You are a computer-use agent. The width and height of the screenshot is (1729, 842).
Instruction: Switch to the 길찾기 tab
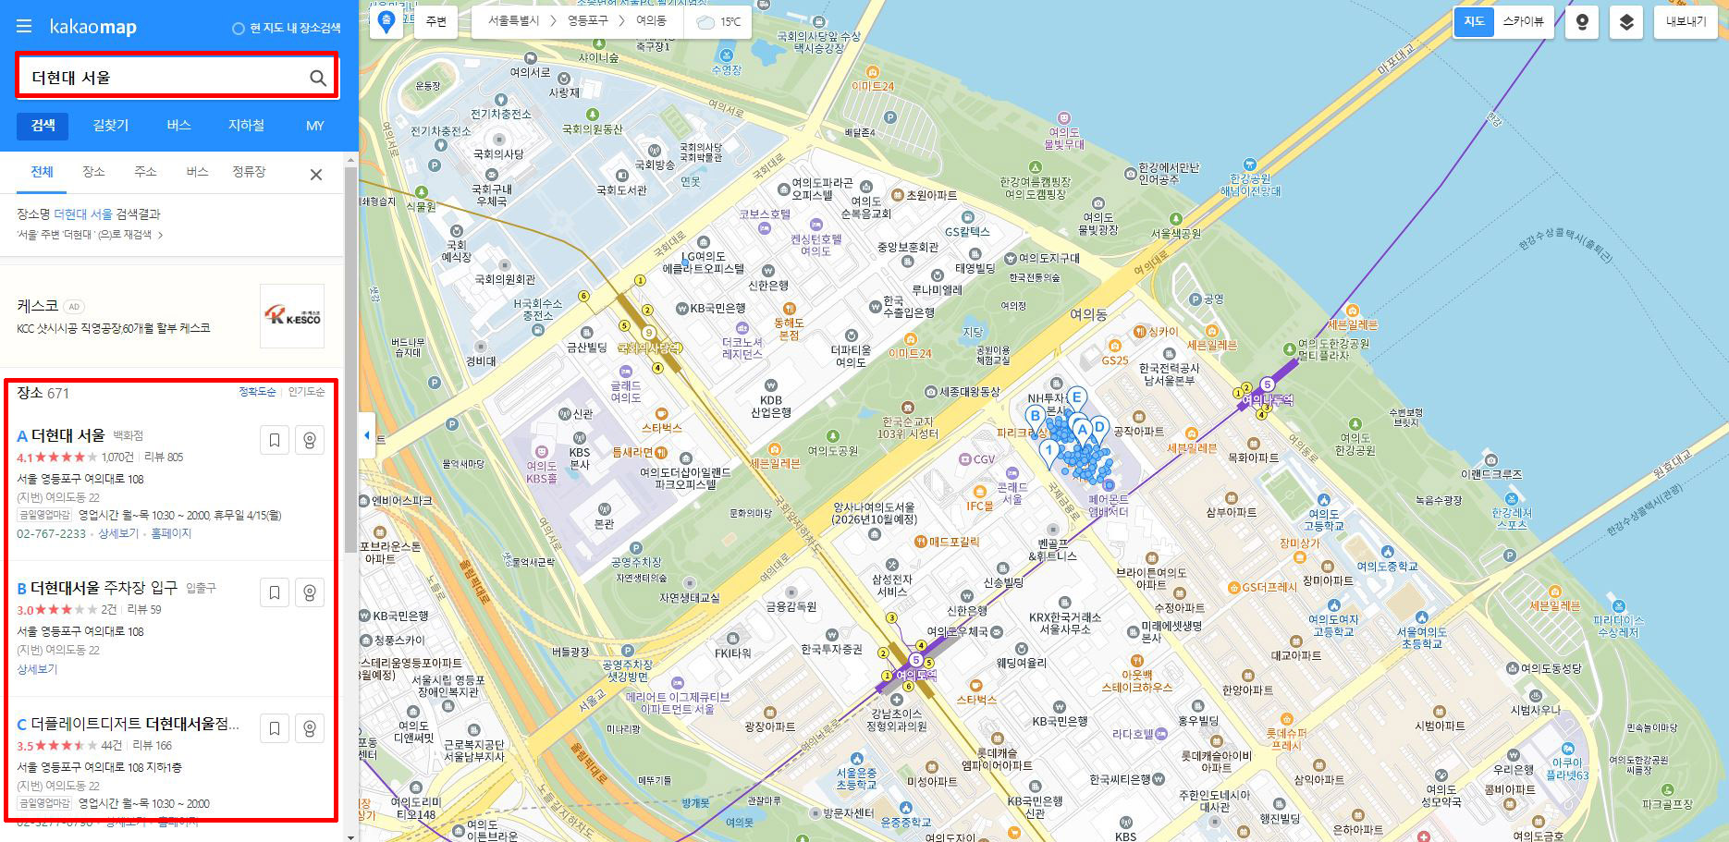(x=111, y=126)
